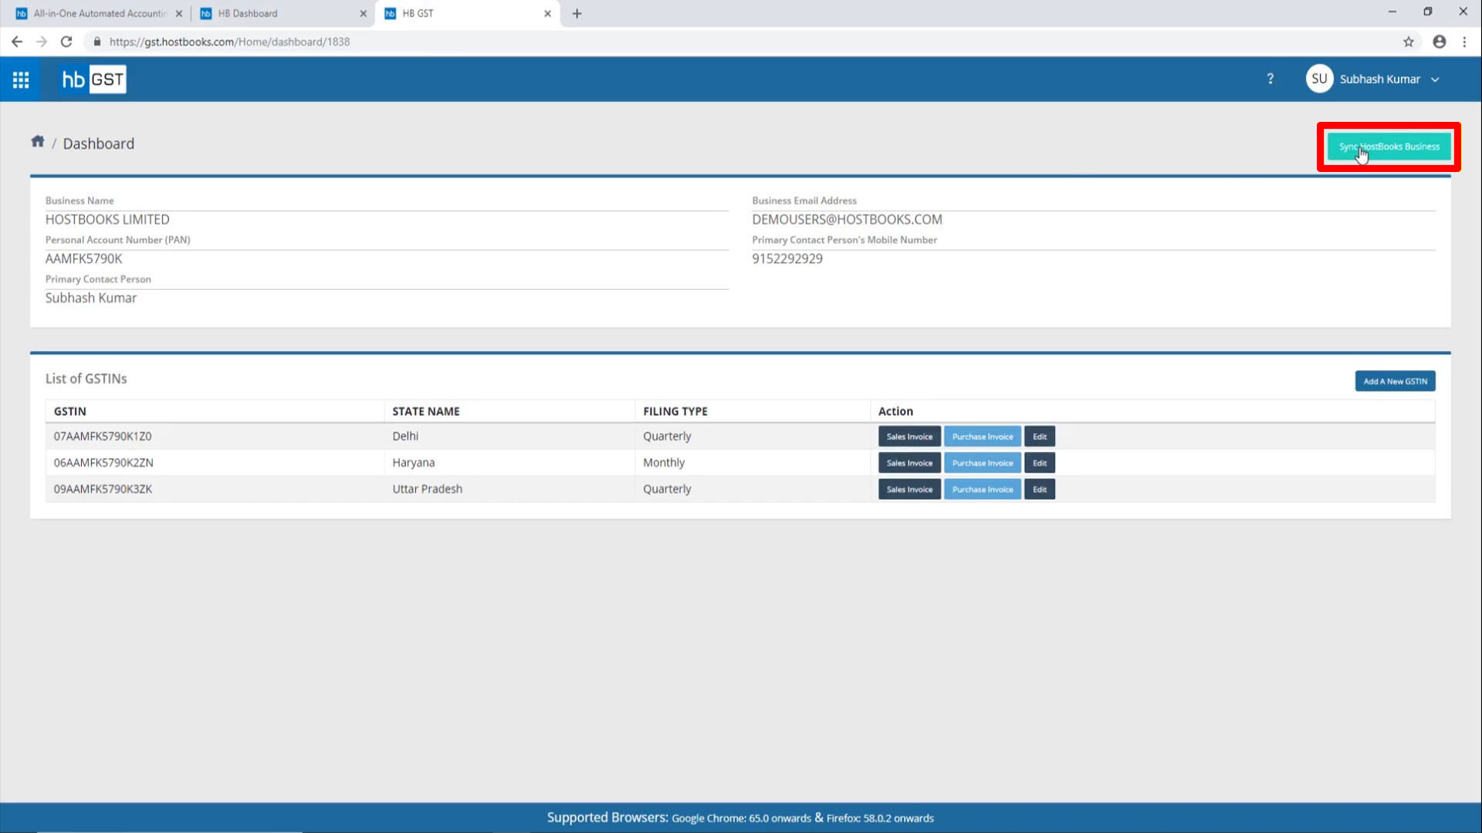Open Purchase Invoice for Delhi GSTIN
Image resolution: width=1482 pixels, height=833 pixels.
[x=982, y=437]
